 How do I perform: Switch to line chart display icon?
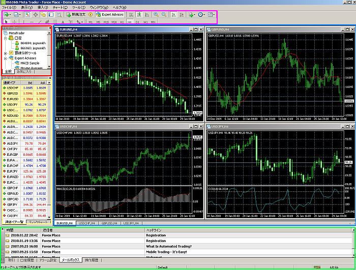(147, 15)
